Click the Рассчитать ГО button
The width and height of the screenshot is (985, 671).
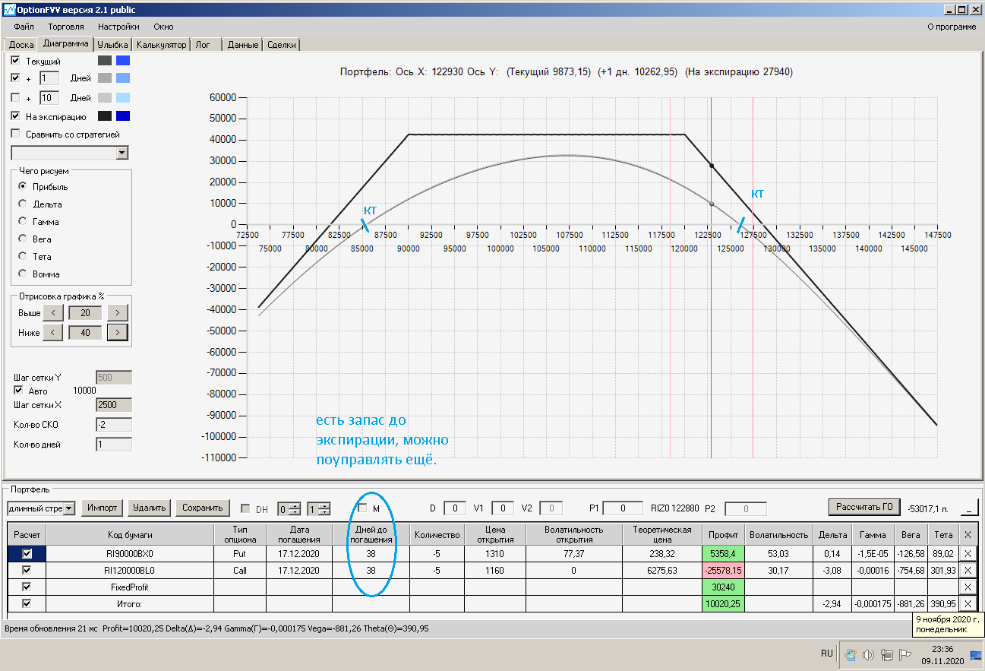click(864, 507)
